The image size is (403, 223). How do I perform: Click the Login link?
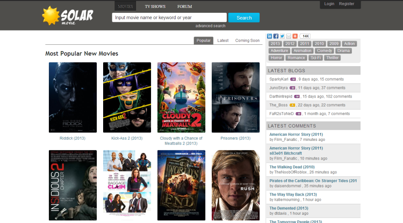pos(329,4)
